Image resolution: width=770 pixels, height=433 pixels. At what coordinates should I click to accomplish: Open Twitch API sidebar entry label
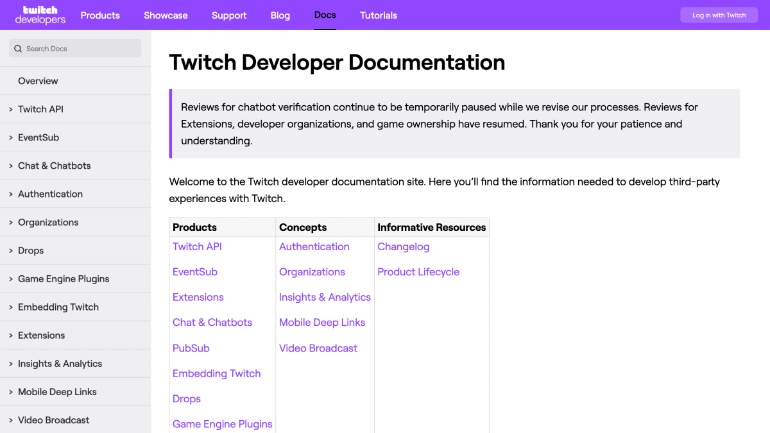point(40,109)
